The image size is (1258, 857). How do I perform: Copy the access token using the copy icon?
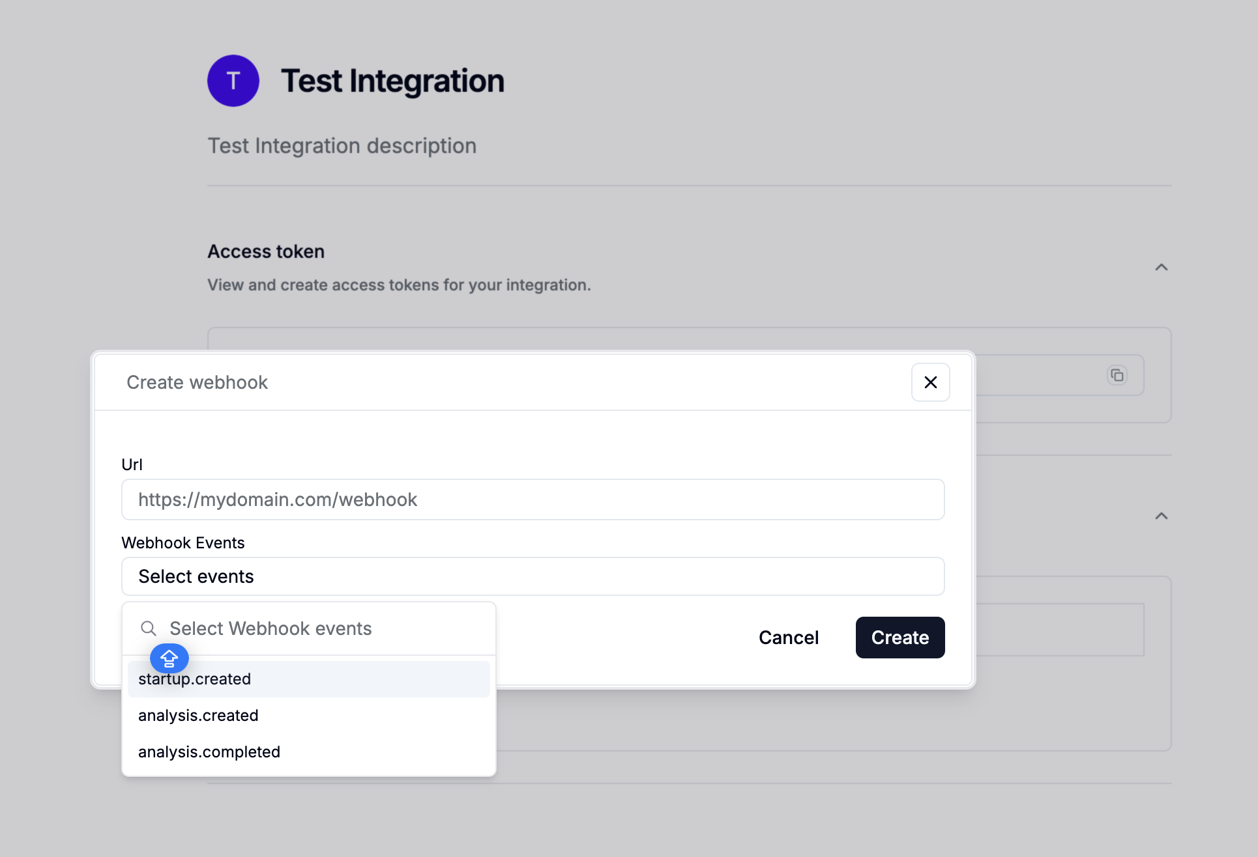point(1117,375)
